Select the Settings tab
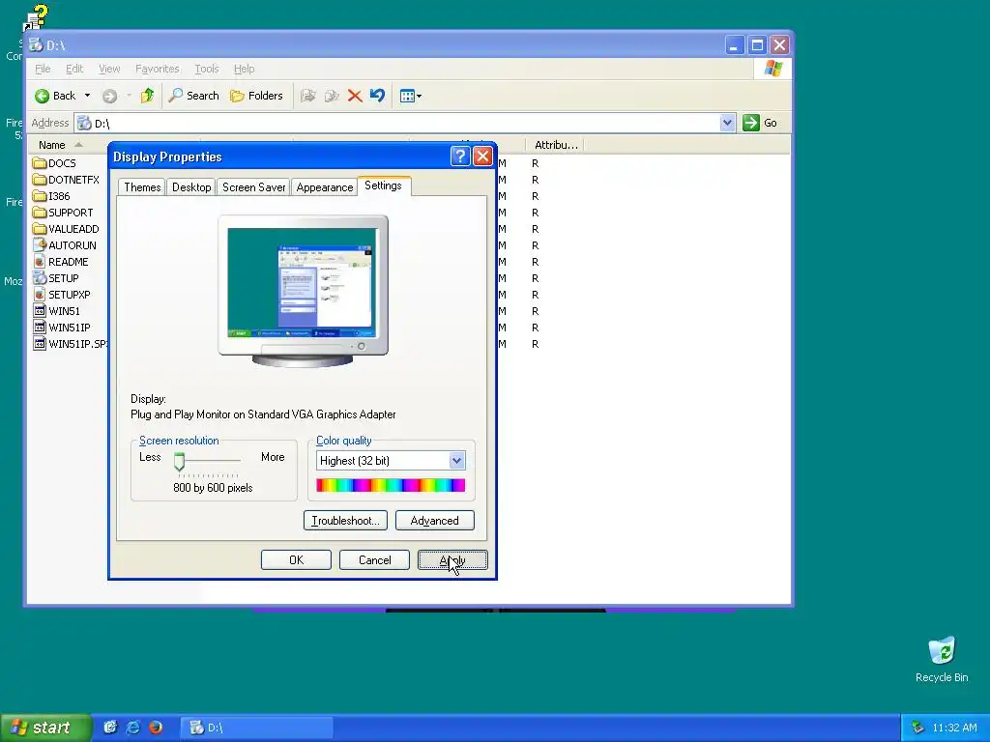The width and height of the screenshot is (990, 742). [x=383, y=185]
